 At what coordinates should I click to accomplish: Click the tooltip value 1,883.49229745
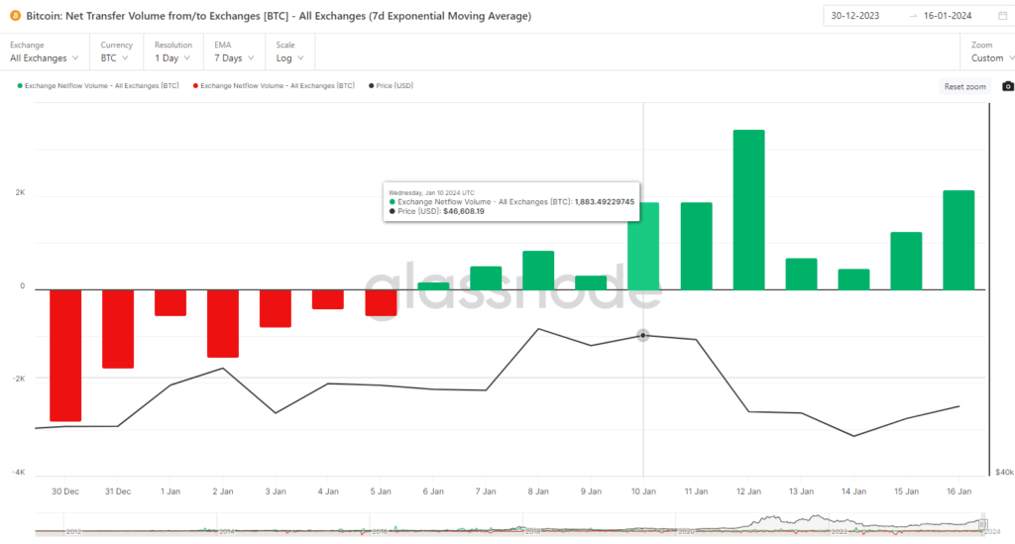point(605,202)
